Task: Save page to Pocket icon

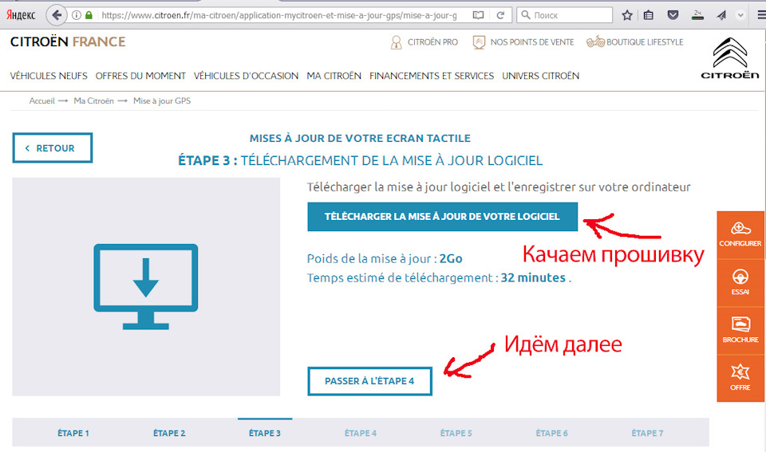Action: pyautogui.click(x=673, y=15)
